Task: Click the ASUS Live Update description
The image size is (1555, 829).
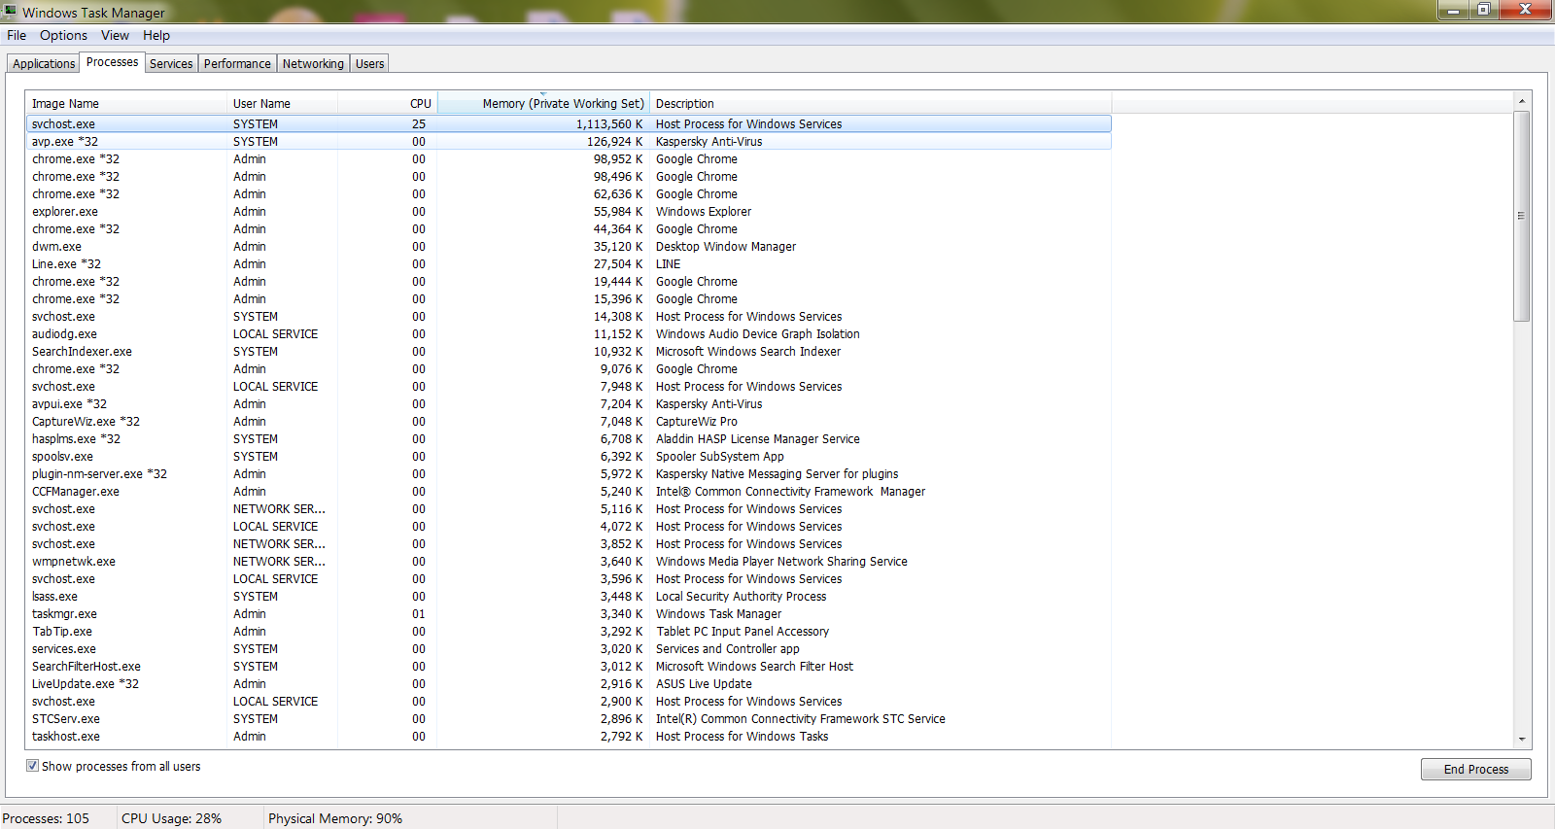Action: point(704,683)
